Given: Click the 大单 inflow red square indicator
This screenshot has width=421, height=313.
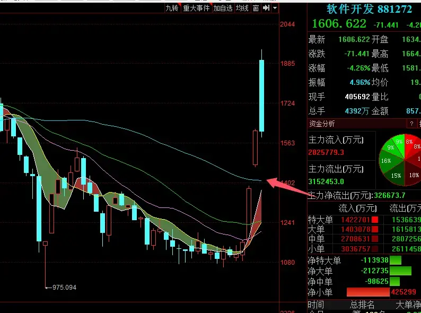Looking at the screenshot, I should coord(374,229).
